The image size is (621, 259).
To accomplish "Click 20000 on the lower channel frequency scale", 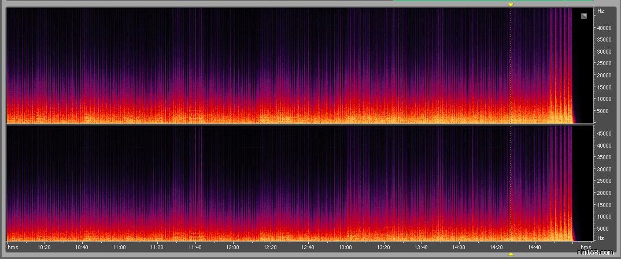I will [604, 193].
